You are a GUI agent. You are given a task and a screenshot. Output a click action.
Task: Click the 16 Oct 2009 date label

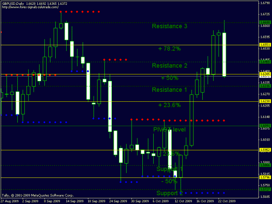205,201
